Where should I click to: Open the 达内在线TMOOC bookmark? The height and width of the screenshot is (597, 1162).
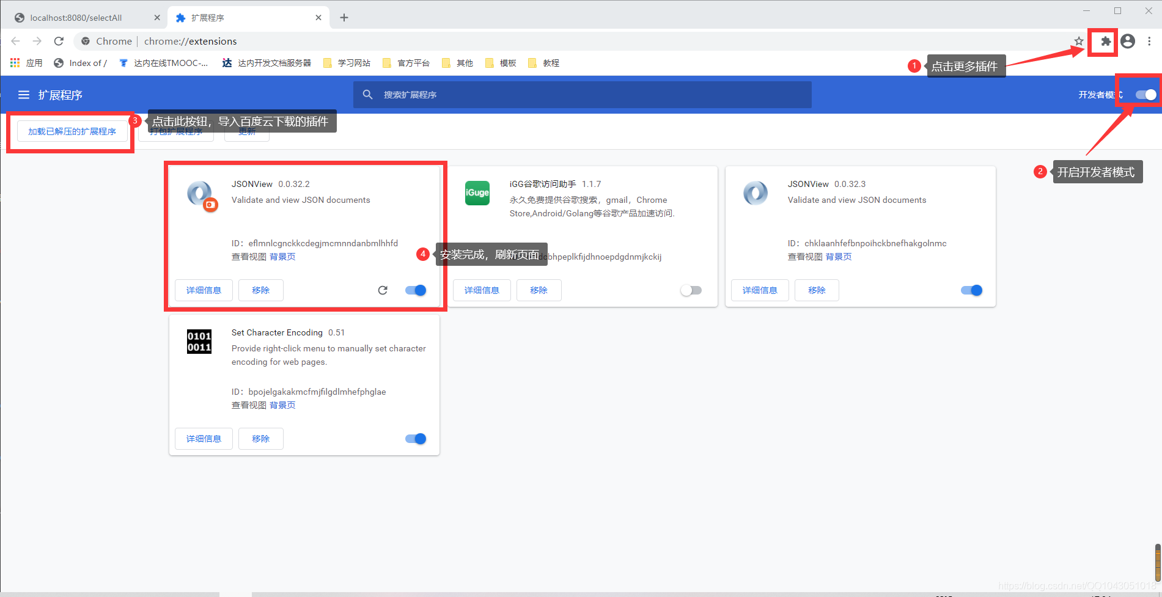[x=164, y=63]
